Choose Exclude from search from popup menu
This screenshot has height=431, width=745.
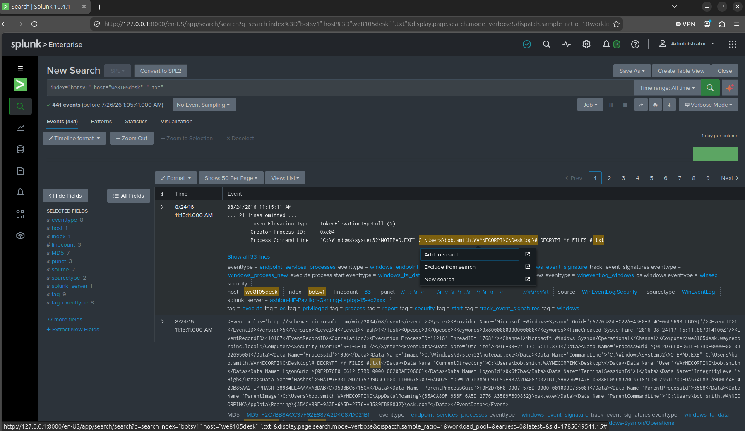pyautogui.click(x=470, y=267)
